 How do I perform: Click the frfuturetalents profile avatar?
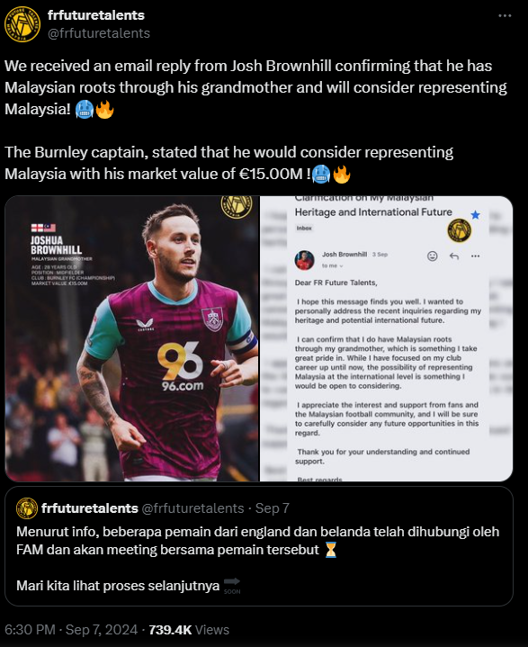click(x=22, y=24)
